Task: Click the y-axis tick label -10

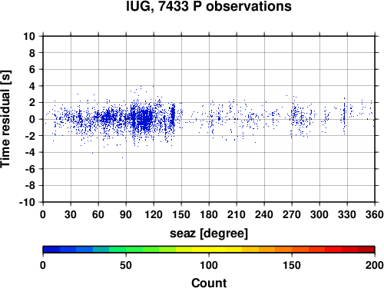Action: [x=27, y=202]
